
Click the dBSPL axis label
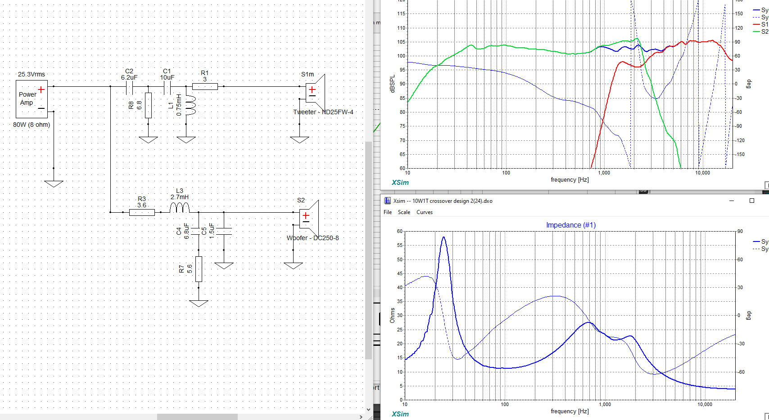(x=392, y=84)
